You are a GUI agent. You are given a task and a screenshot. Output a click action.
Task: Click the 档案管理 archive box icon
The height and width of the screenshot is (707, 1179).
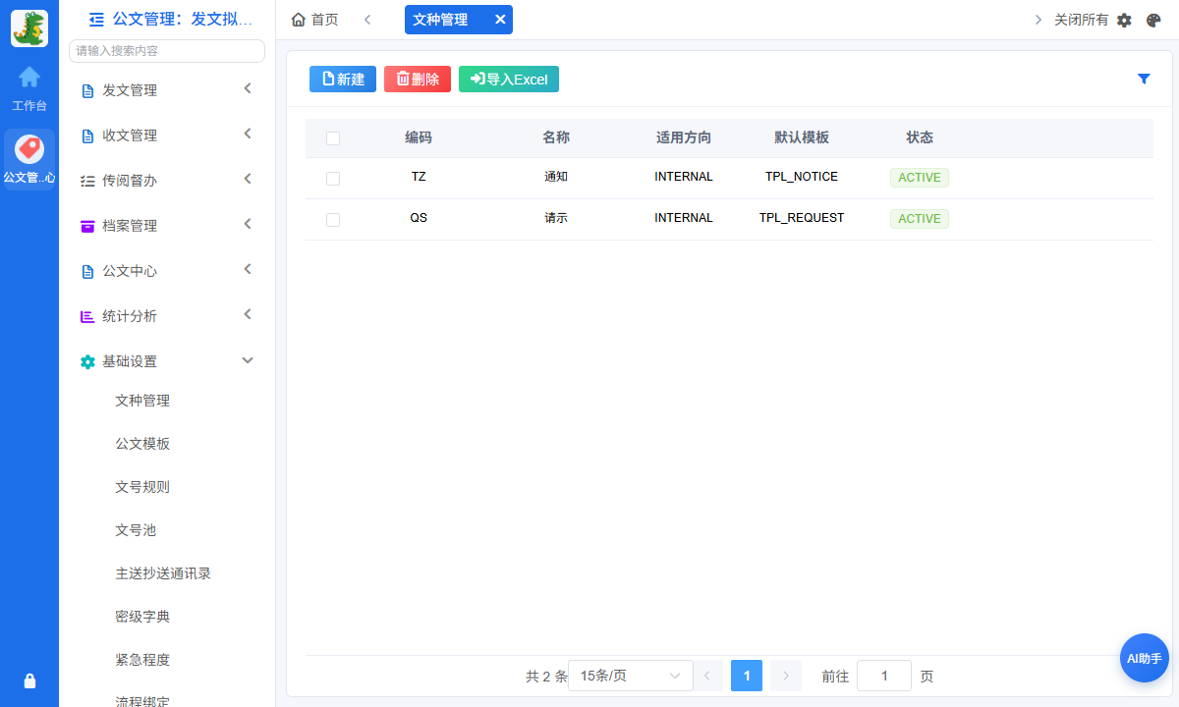click(x=87, y=226)
